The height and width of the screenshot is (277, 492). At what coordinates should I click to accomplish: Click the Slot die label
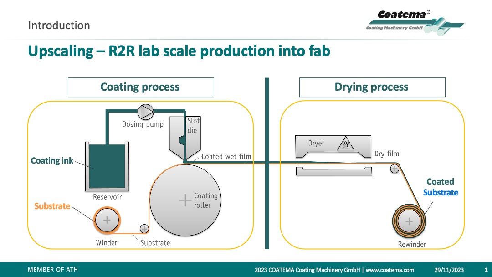193,125
